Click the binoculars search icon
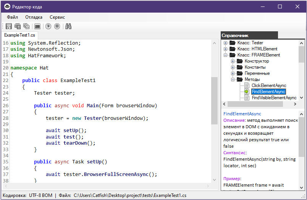Image resolution: width=307 pixels, height=200 pixels. [69, 26]
